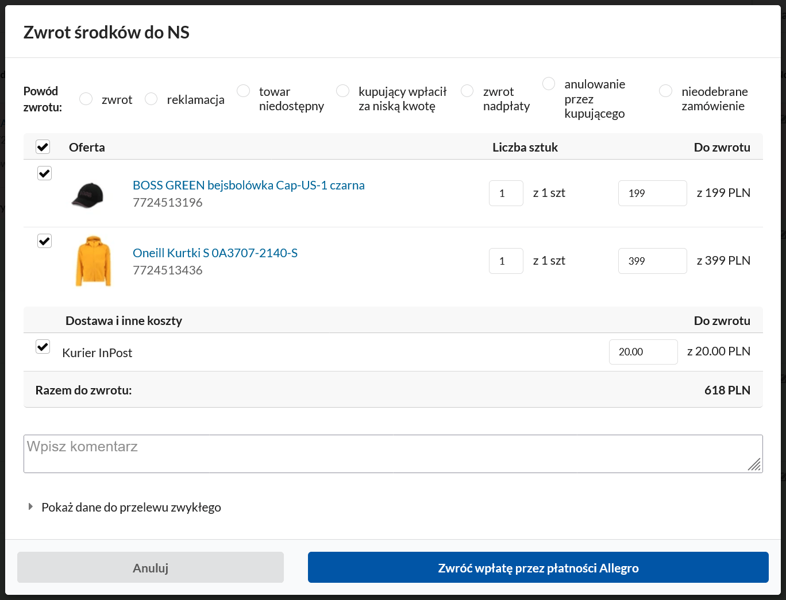The image size is (786, 600).
Task: Choose 'towar niedostępny' as refund reason
Action: click(x=244, y=91)
